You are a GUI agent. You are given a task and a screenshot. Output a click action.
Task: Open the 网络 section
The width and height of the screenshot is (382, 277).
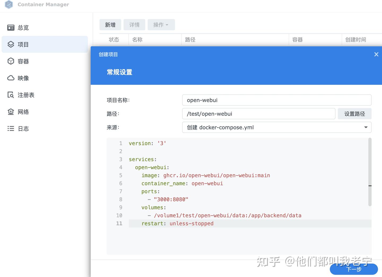(x=45, y=112)
